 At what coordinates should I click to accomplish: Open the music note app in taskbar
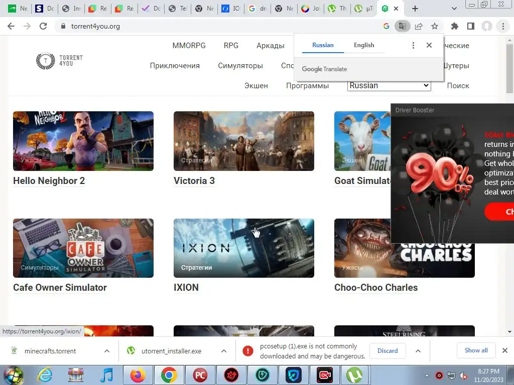click(107, 375)
